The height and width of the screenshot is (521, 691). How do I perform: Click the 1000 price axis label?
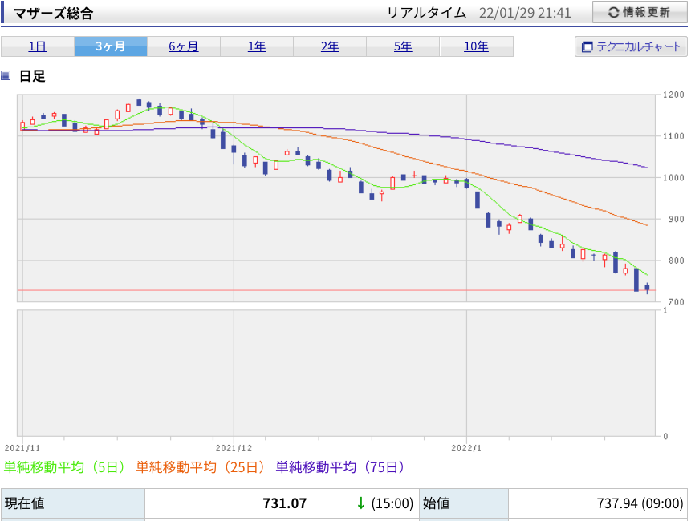point(673,177)
